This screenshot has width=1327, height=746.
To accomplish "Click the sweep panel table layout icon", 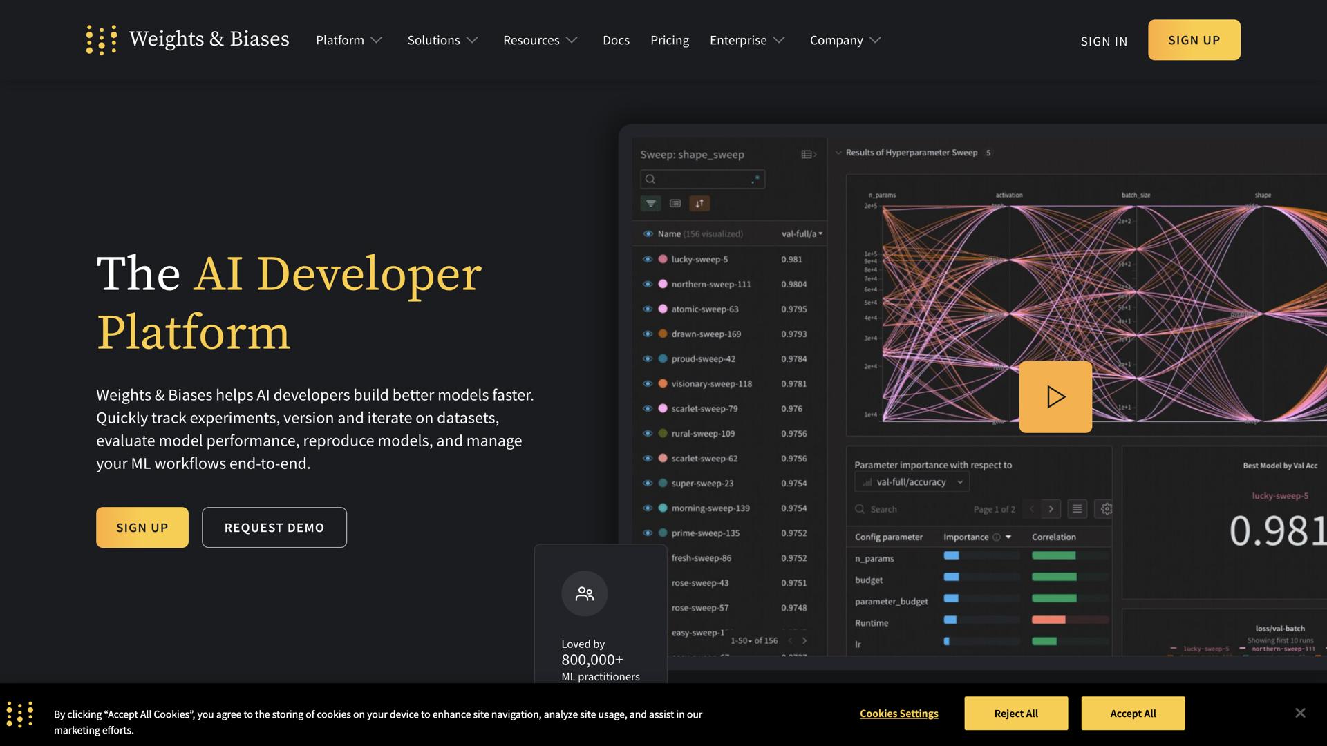I will point(808,155).
